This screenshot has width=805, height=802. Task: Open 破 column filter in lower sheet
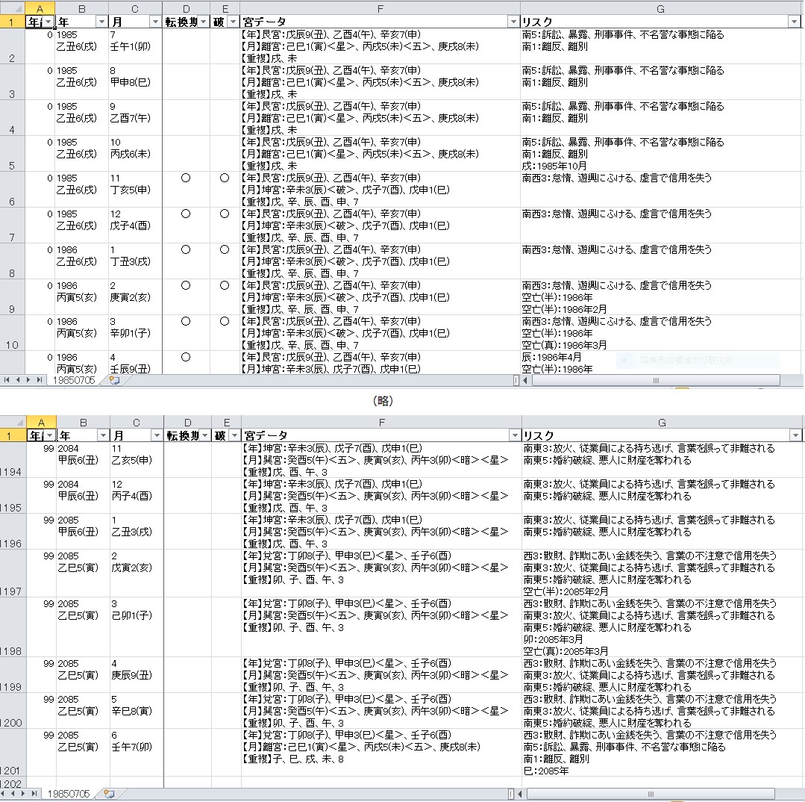tap(234, 435)
